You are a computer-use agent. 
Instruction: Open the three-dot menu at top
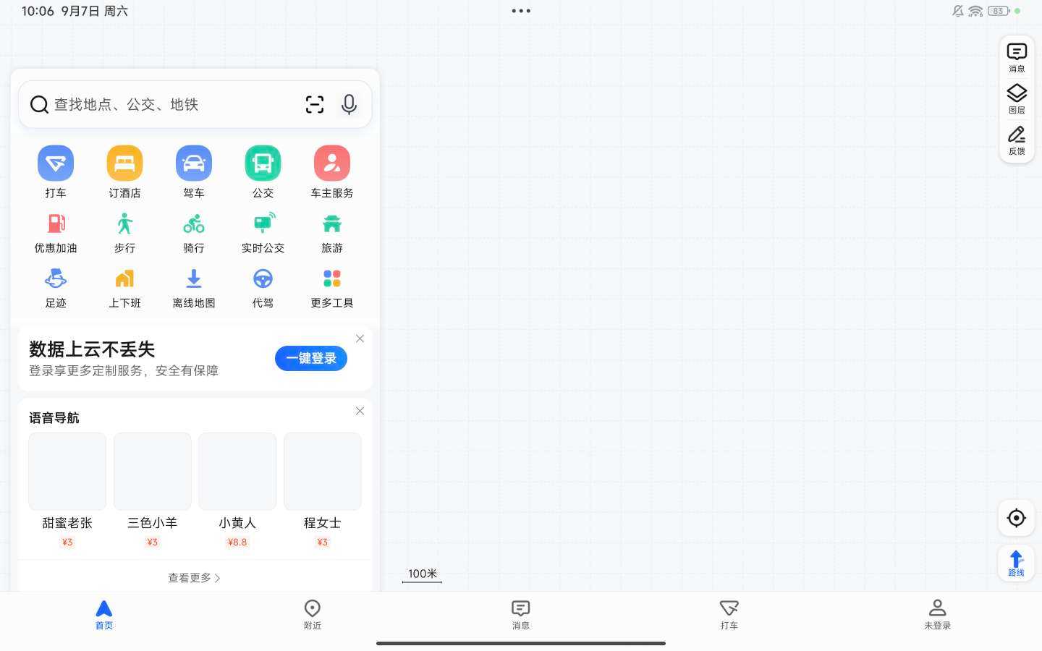[x=521, y=11]
